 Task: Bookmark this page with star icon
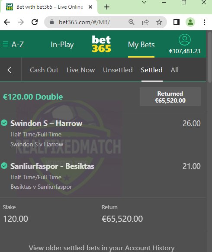point(159,22)
